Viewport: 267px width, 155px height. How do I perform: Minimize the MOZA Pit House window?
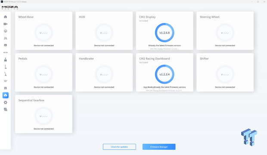pyautogui.click(x=251, y=2)
